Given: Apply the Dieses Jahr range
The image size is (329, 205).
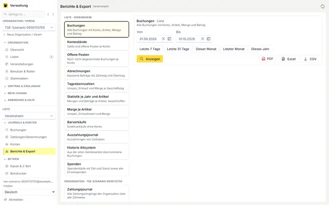Looking at the screenshot, I should tap(260, 49).
